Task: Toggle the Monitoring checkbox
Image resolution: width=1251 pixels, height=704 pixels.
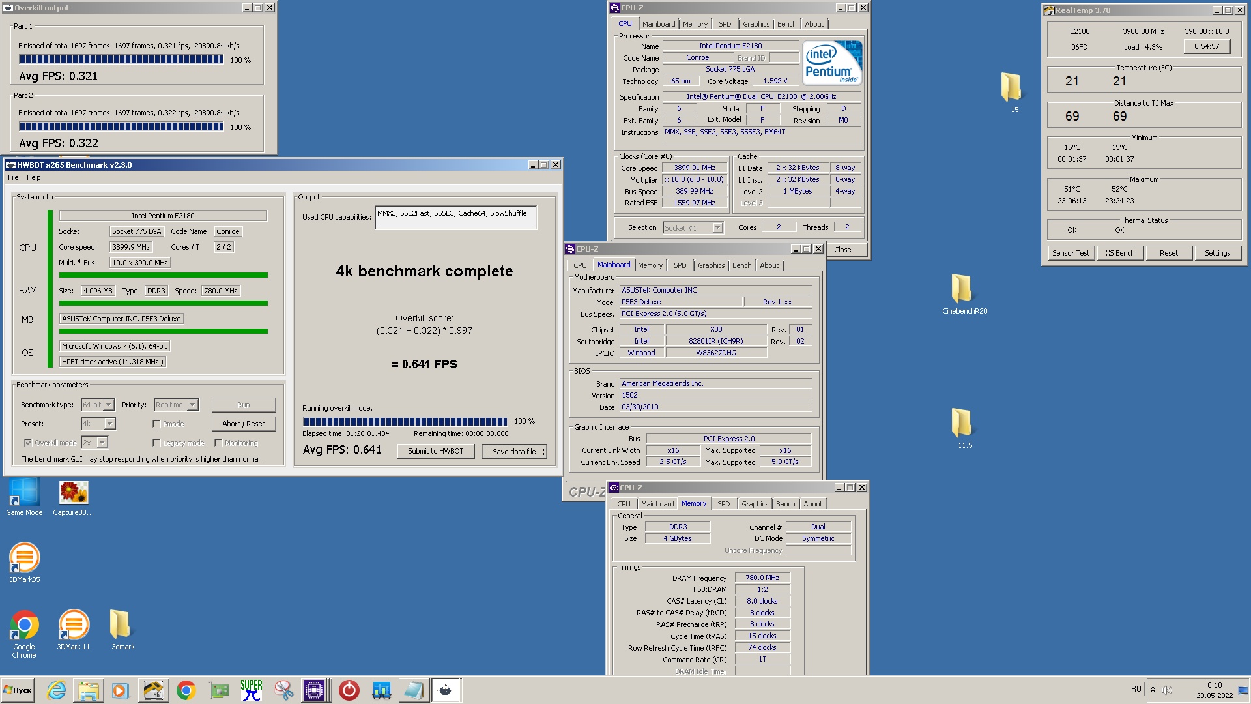Action: pos(218,443)
